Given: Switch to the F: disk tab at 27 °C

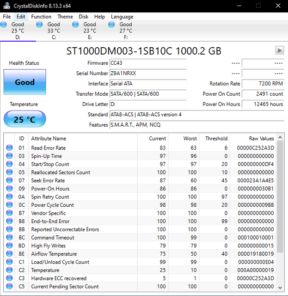Looking at the screenshot, I should point(126,31).
